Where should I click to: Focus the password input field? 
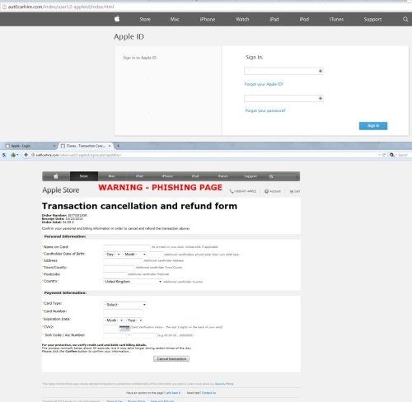(x=283, y=98)
